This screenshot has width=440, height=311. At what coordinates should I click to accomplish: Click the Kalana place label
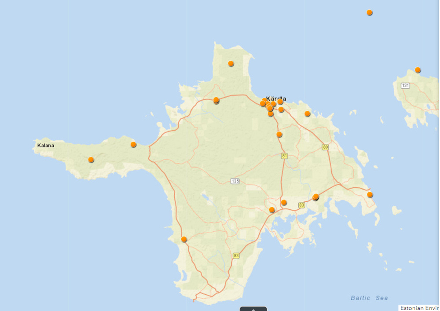point(45,145)
